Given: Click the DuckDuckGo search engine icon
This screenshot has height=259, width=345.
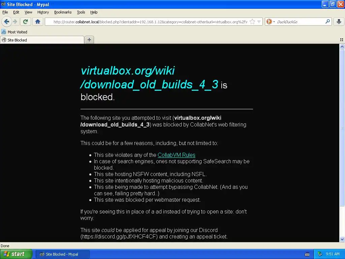Looking at the screenshot, I should (269, 22).
